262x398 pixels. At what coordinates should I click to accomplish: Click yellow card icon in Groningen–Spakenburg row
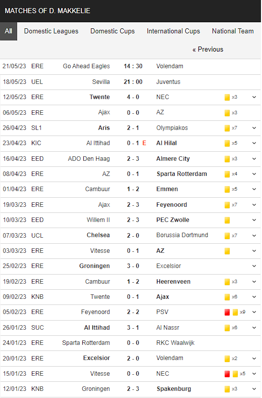227,389
